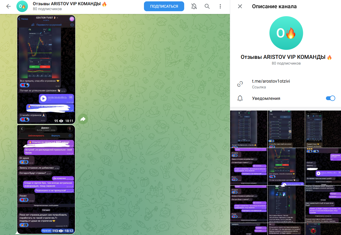Click the link chain icon
Image resolution: width=341 pixels, height=235 pixels.
(240, 84)
